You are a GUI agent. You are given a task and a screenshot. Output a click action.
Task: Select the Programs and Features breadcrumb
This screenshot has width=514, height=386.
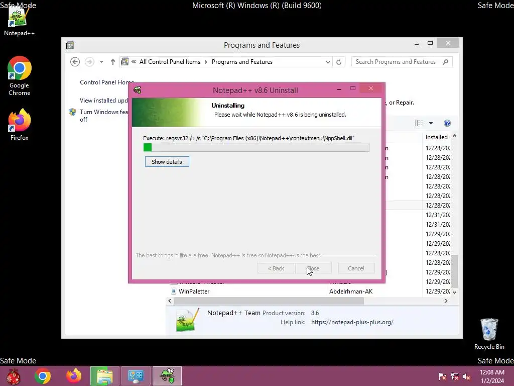click(x=242, y=62)
